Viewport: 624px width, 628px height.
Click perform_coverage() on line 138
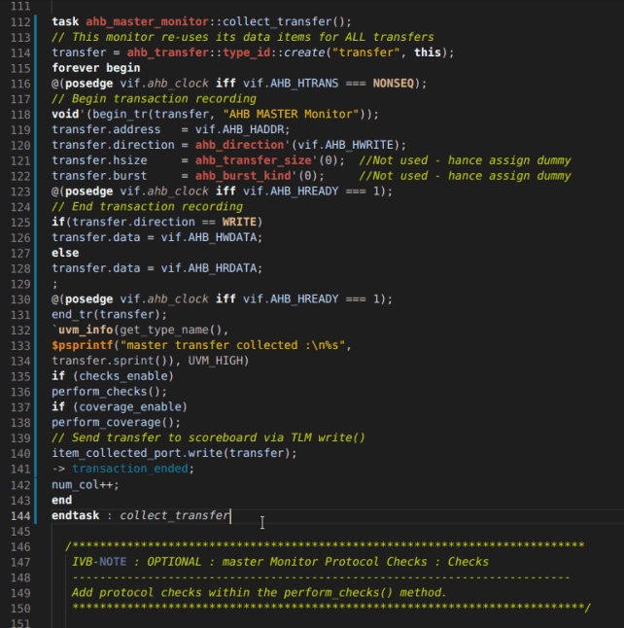click(116, 422)
